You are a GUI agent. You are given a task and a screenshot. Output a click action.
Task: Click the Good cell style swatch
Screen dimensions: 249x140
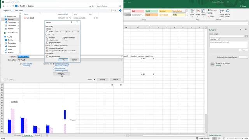(151, 11)
